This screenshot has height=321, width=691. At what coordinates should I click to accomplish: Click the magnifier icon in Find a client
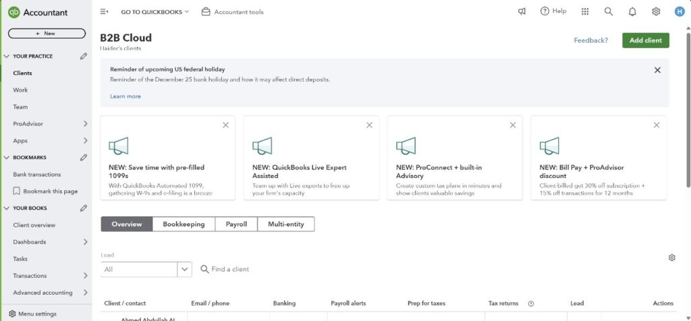point(204,269)
